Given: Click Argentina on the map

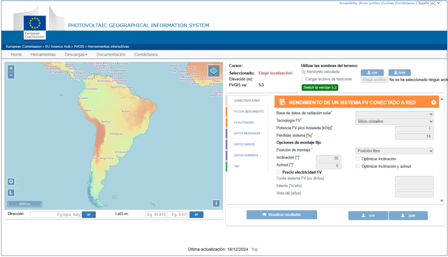Looking at the screenshot, I should 107,158.
